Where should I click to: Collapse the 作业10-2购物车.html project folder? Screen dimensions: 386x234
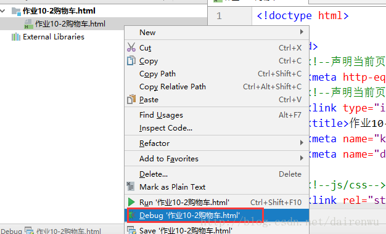click(3, 11)
